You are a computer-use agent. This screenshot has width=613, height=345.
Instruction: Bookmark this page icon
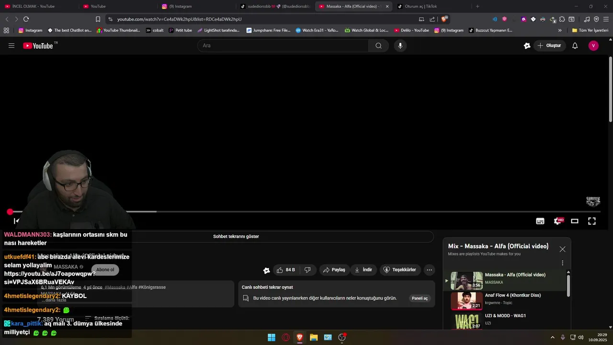[x=98, y=19]
